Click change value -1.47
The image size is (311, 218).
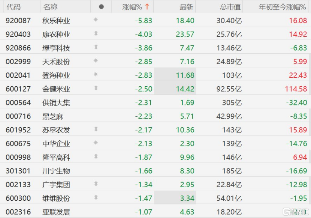pyautogui.click(x=144, y=198)
